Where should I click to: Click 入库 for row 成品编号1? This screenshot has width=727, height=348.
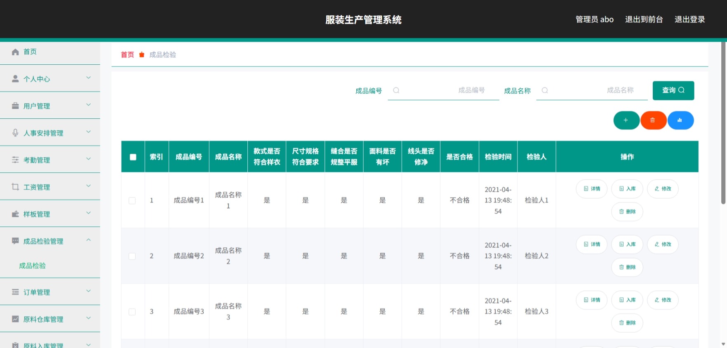pos(627,189)
